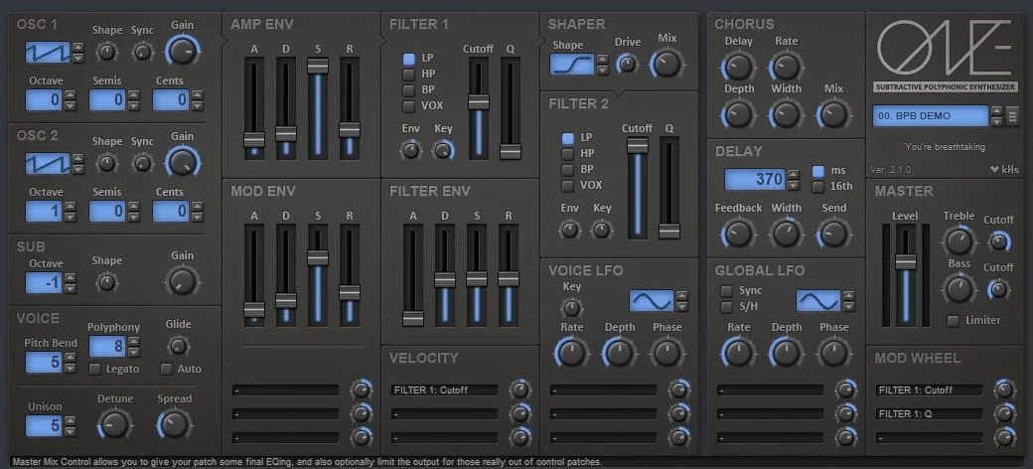Select 16th delay time unit

[818, 187]
